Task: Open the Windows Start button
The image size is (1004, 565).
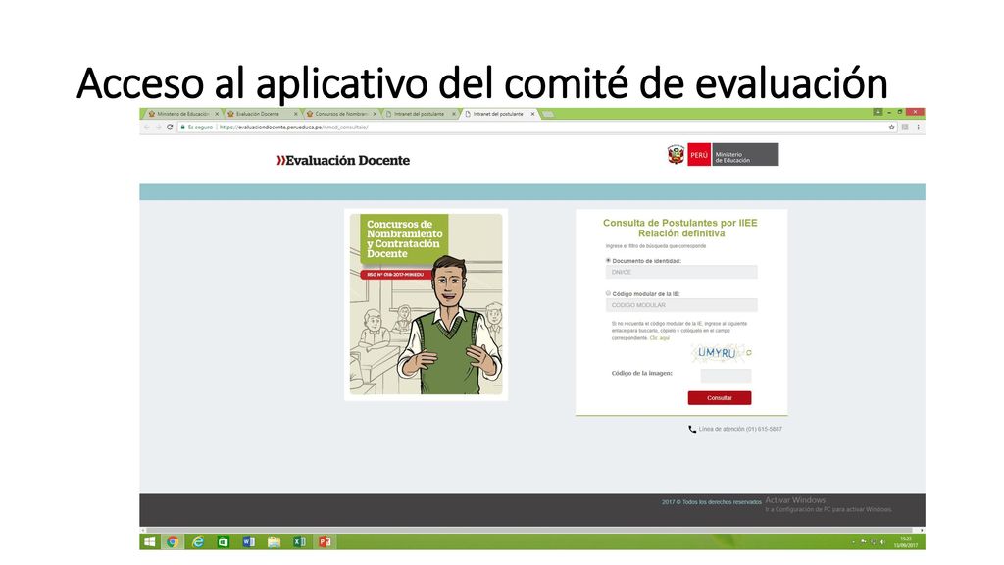Action: (x=149, y=541)
